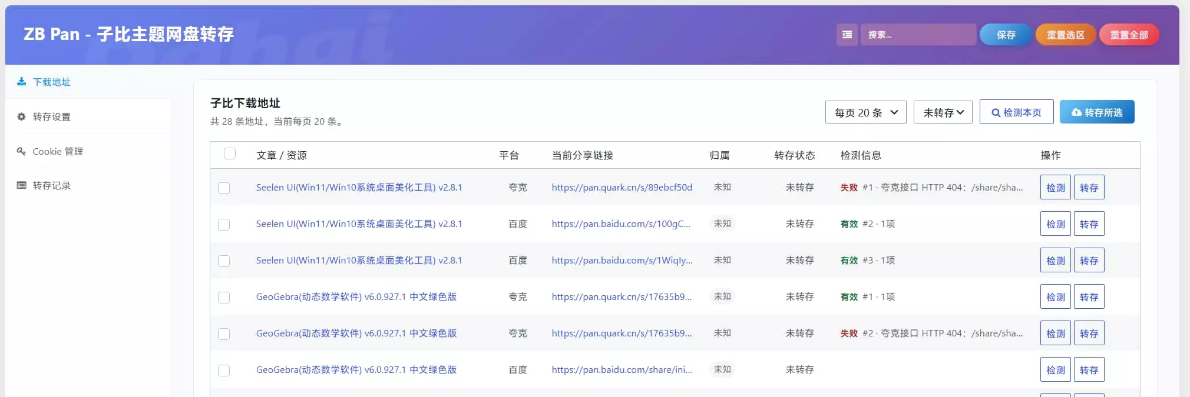Check the GeoGebra row marked 失败 #2
The height and width of the screenshot is (397, 1190).
pyautogui.click(x=224, y=334)
